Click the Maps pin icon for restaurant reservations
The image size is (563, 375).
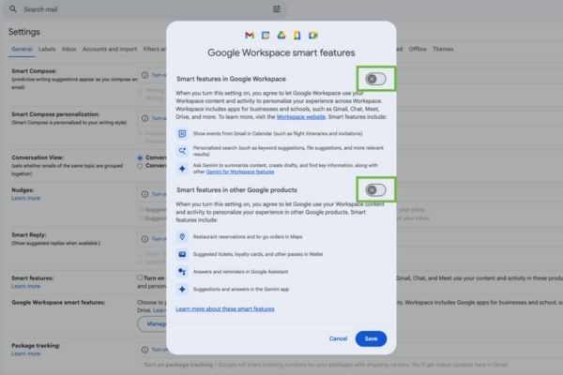(182, 237)
